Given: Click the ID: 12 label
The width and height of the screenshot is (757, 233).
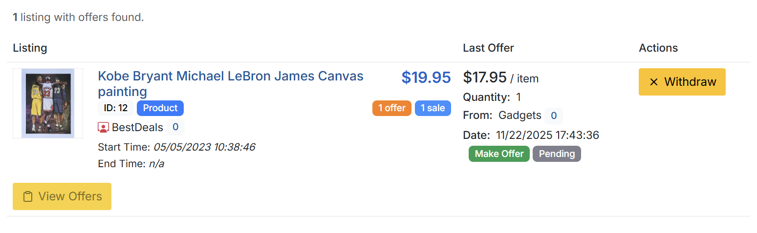Looking at the screenshot, I should coord(115,108).
